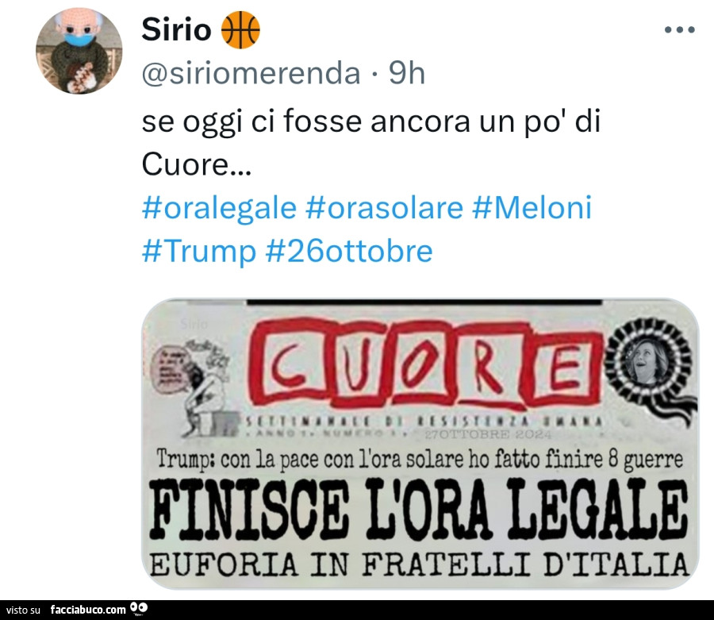The width and height of the screenshot is (714, 620).
Task: Open the @siriomerenda handle link
Action: tap(251, 73)
